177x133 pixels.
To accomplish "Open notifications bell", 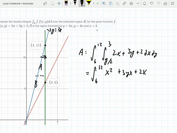I will point(145,3).
